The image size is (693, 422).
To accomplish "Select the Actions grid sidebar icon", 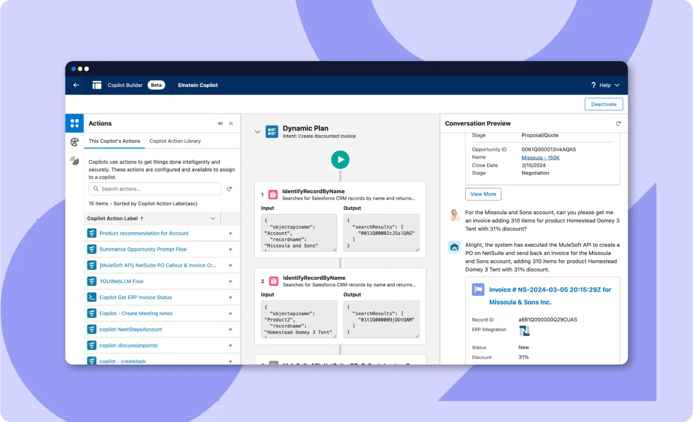I will click(75, 123).
